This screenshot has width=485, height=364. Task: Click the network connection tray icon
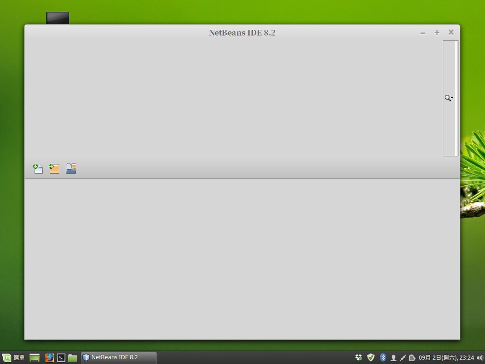point(403,358)
